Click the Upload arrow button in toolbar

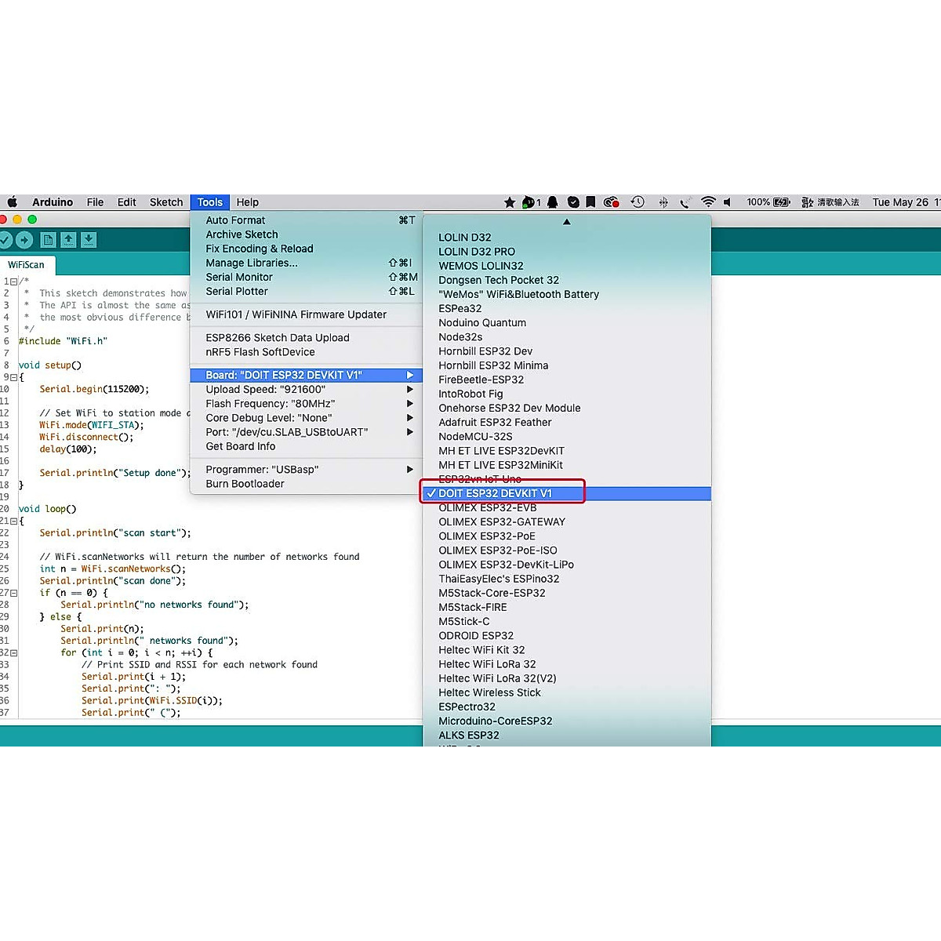24,240
